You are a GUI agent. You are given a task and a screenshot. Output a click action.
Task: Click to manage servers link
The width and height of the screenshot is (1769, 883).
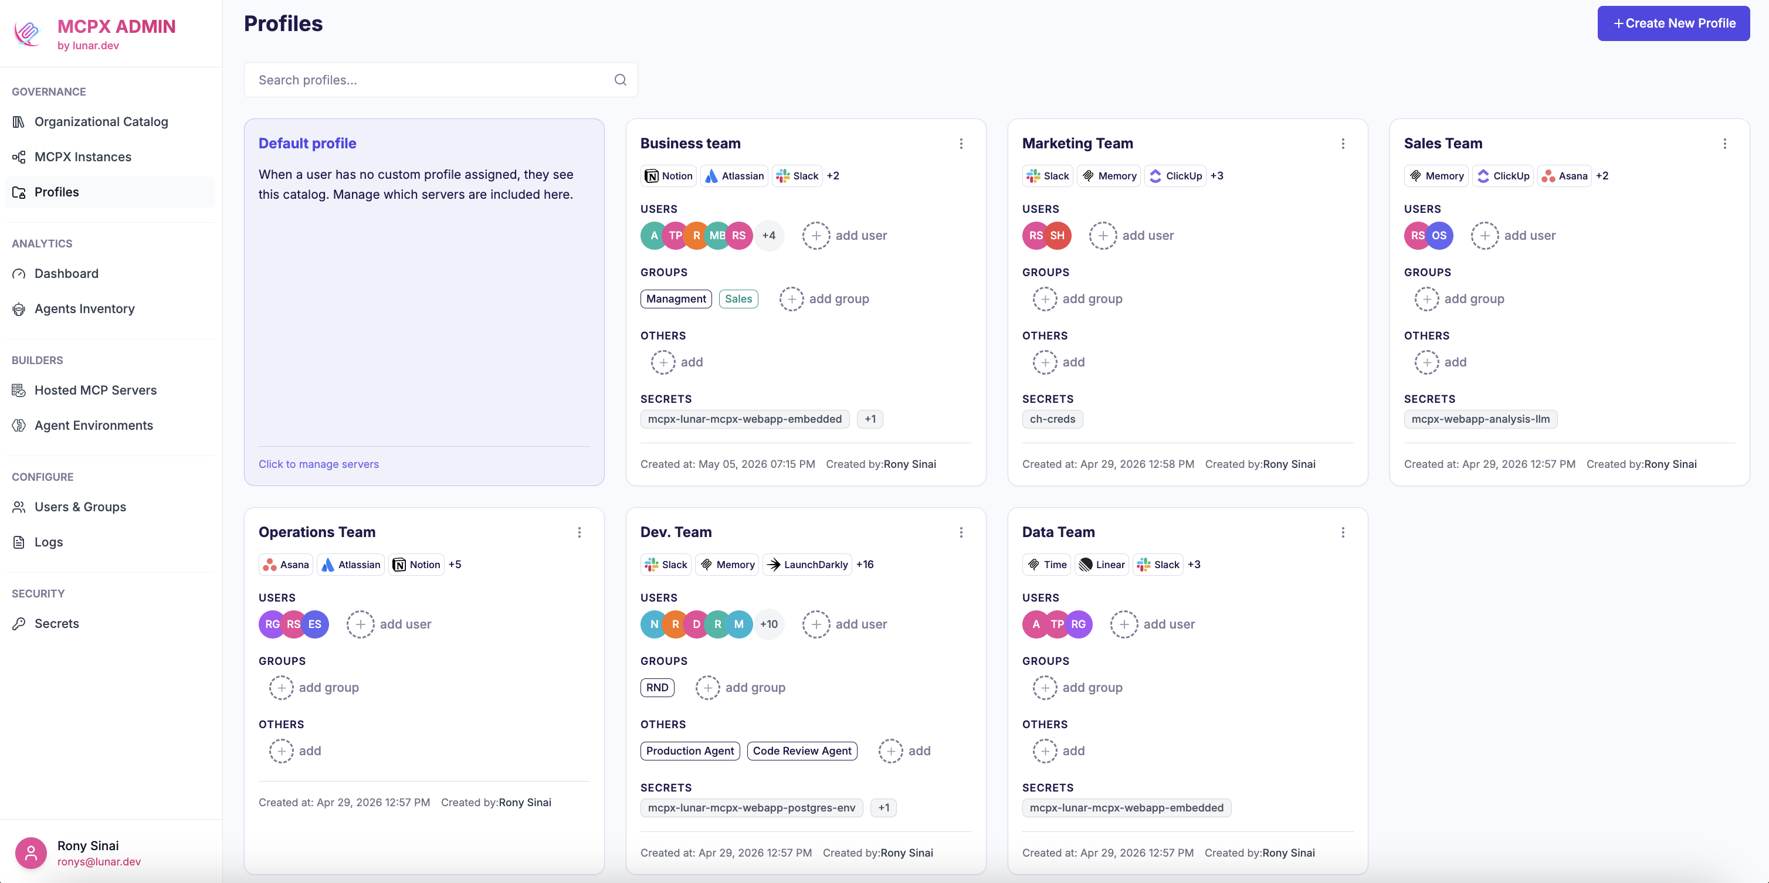[318, 464]
